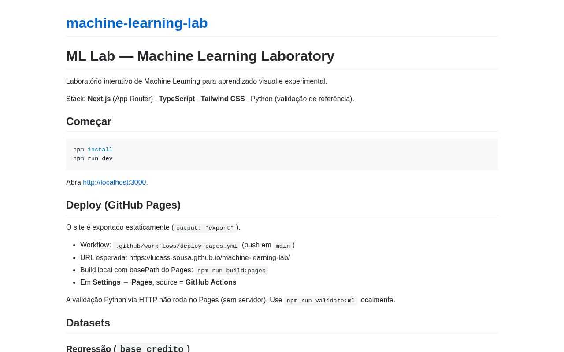
Task: Click the "npm run validate:ml" code snippet
Action: pos(321,301)
